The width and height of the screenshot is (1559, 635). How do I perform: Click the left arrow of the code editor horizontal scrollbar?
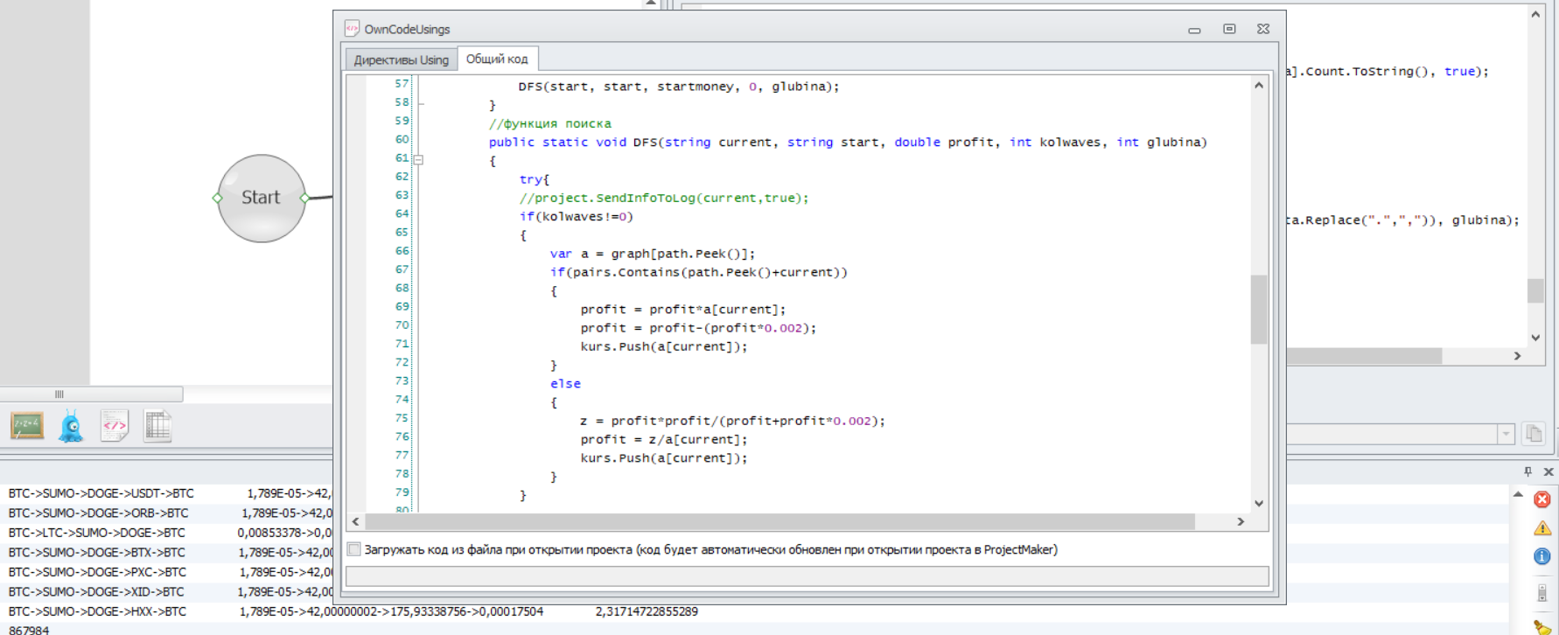[x=355, y=521]
